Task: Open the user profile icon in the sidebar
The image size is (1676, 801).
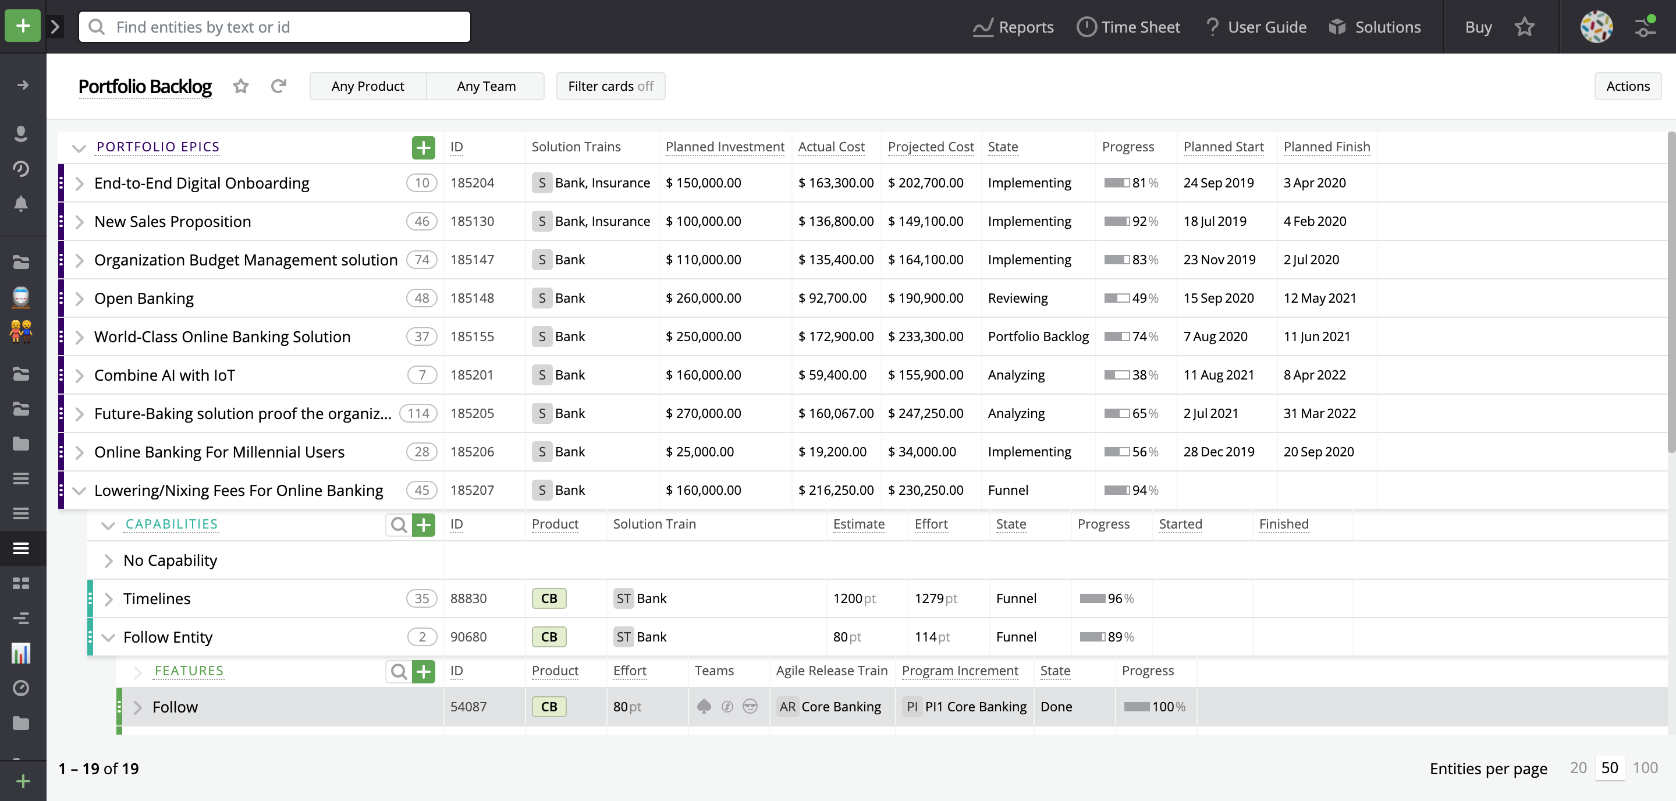Action: click(21, 133)
